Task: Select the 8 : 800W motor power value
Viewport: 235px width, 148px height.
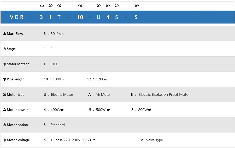Action: pos(141,110)
